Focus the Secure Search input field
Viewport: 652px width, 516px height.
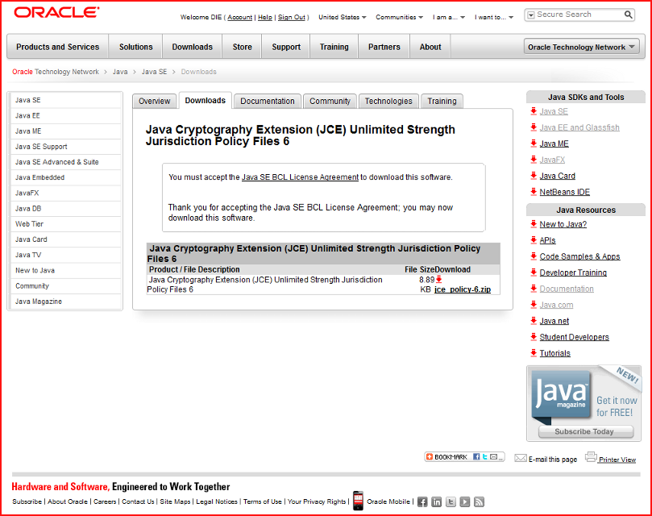coord(579,15)
